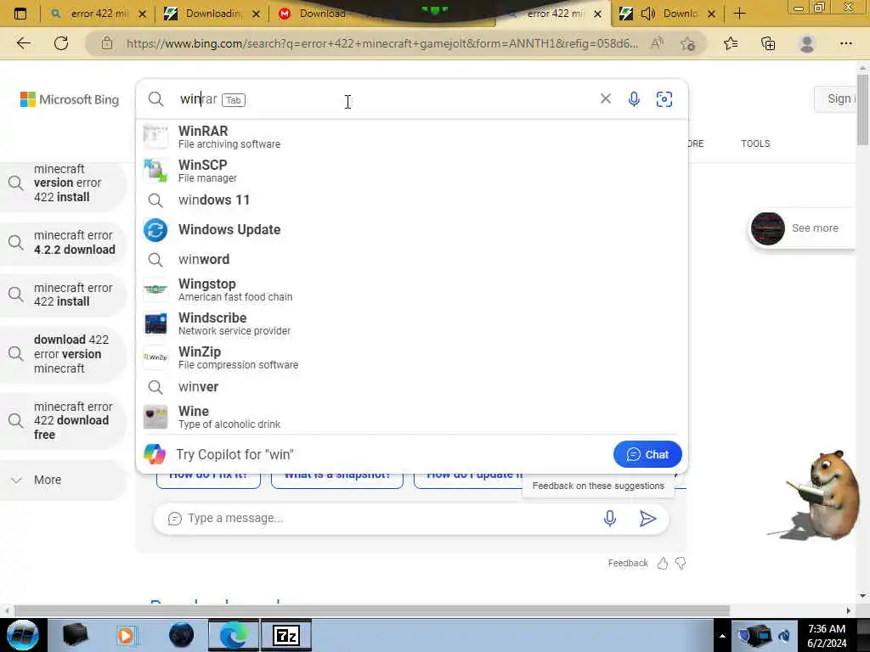Image resolution: width=870 pixels, height=652 pixels.
Task: Choose the windows 11 suggestion
Action: 412,200
